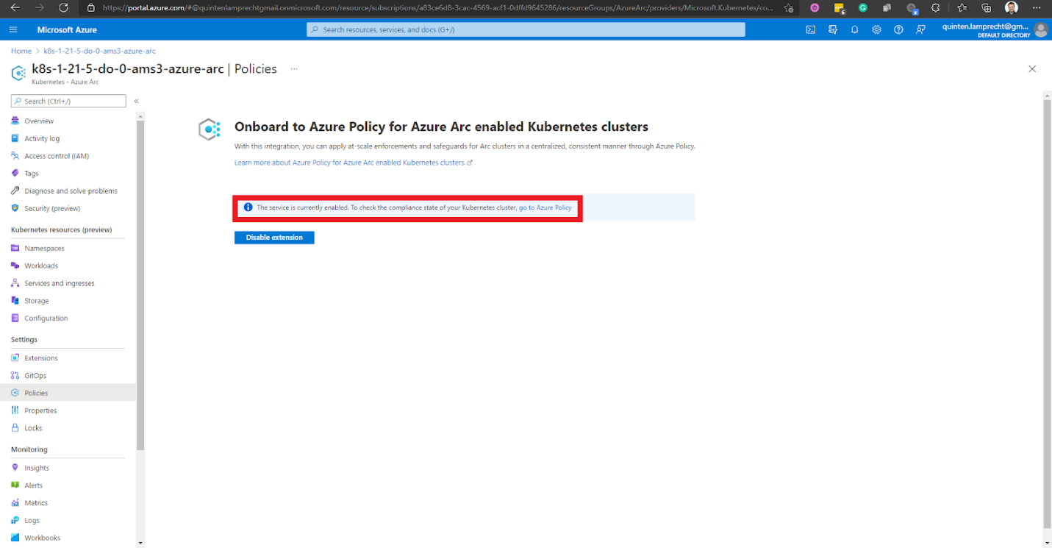Click the Diagnose and solve problems icon
This screenshot has height=548, width=1052.
15,191
